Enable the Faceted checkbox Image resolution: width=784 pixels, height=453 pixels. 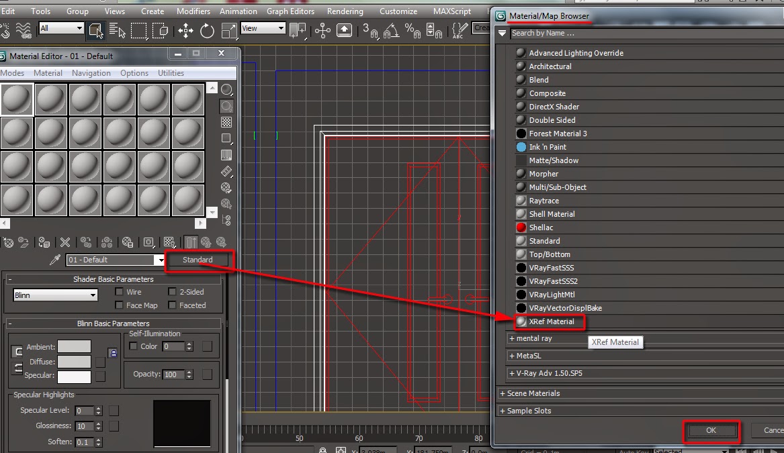click(x=172, y=305)
